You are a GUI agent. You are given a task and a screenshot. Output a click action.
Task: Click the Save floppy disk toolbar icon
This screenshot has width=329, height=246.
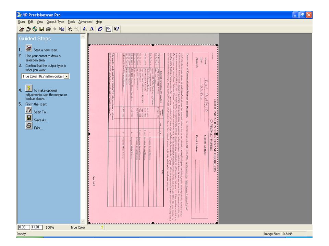tap(41, 29)
